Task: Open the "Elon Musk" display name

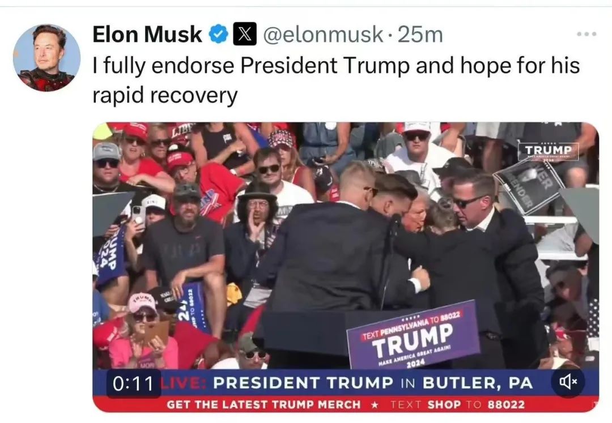Action: click(x=147, y=34)
